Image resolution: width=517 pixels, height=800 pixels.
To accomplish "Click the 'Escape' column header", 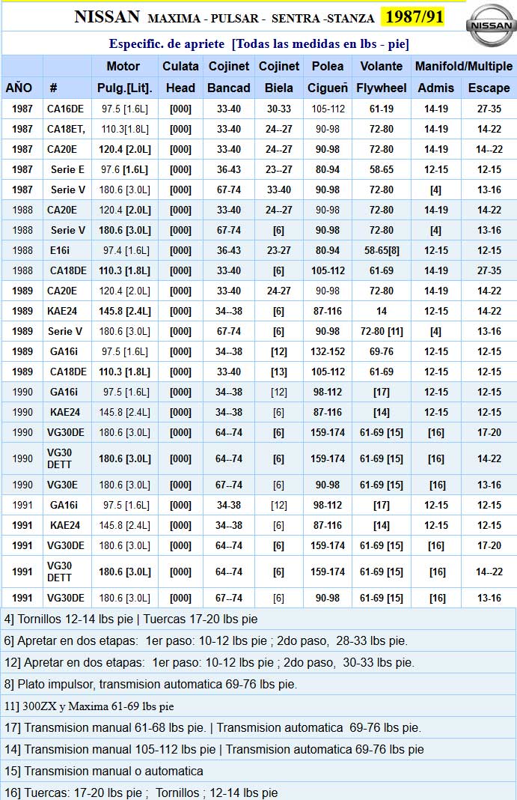I will 489,88.
